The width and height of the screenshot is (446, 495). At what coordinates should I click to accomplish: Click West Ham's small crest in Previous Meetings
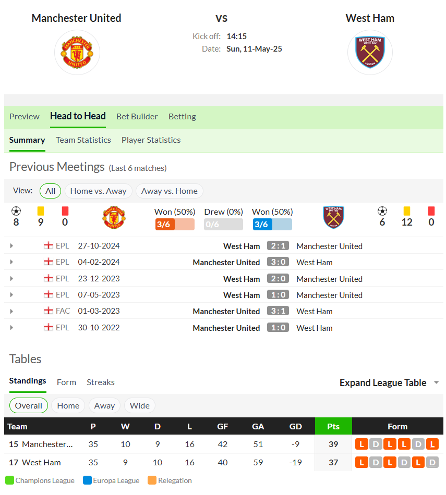click(333, 217)
